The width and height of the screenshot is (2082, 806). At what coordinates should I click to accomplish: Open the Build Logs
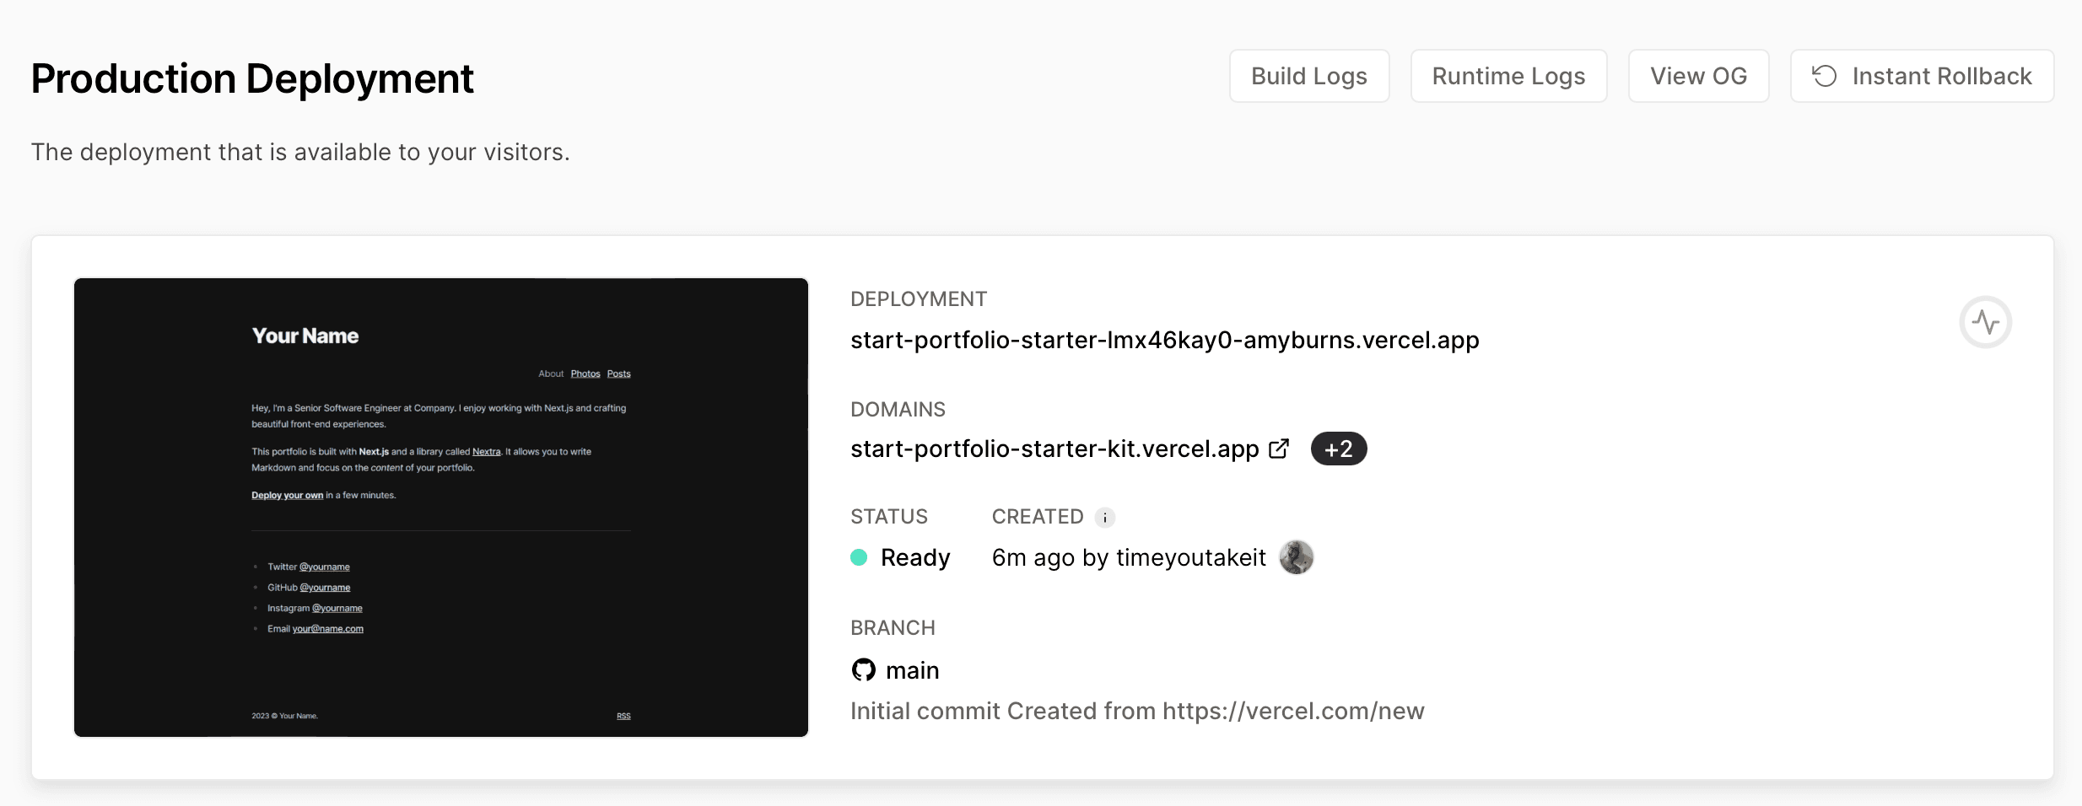point(1308,75)
